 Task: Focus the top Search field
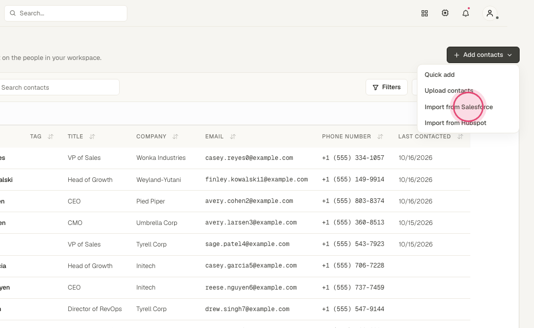pyautogui.click(x=66, y=13)
